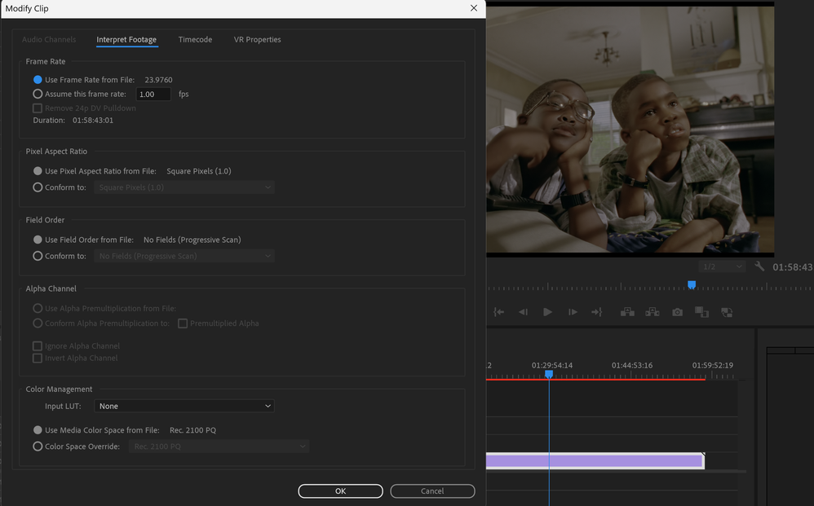This screenshot has height=506, width=814.
Task: Click the Extract edit icon
Action: coord(652,312)
